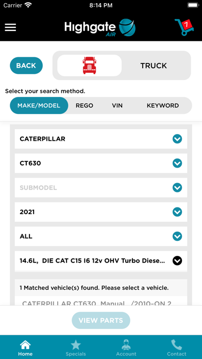Go to Home in bottom bar

pos(25,348)
